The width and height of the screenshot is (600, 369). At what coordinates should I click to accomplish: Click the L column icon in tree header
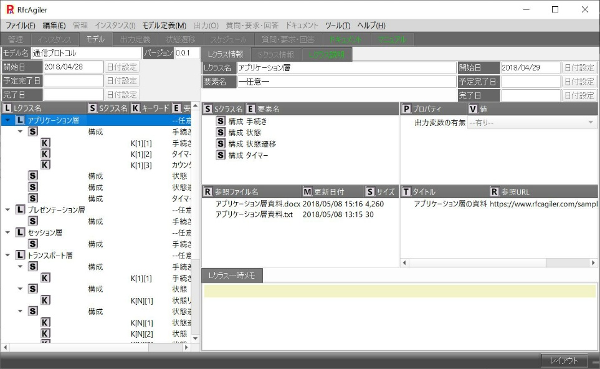(7, 108)
